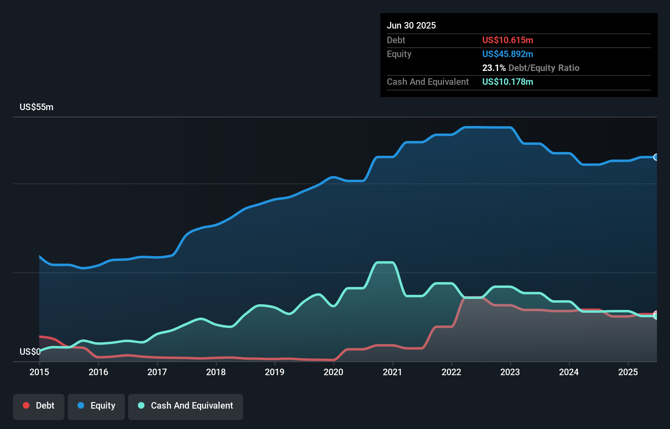Image resolution: width=670 pixels, height=429 pixels.
Task: Click the US$55m axis gridline label
Action: pyautogui.click(x=37, y=107)
